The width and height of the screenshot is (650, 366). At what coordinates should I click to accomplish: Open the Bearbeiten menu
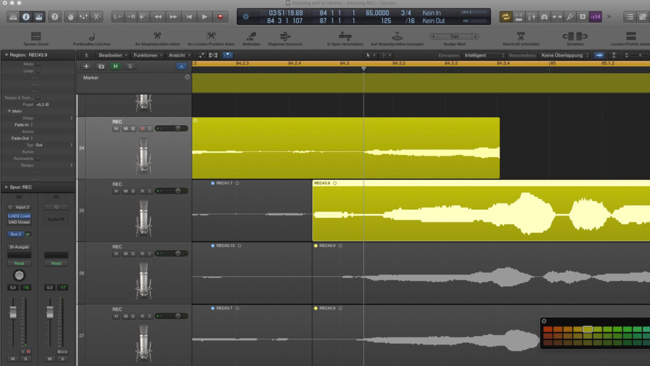click(112, 55)
